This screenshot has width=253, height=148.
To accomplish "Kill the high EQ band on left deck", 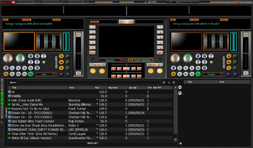I will (x=61, y=56).
